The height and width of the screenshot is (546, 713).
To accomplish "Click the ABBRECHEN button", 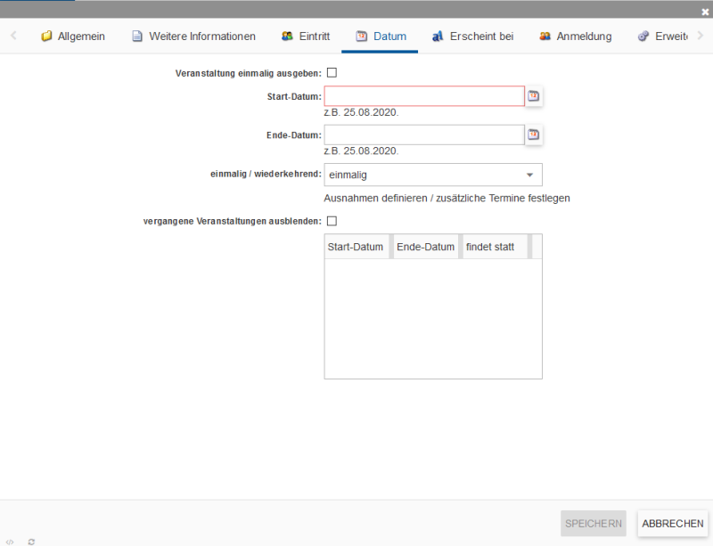I will pyautogui.click(x=672, y=524).
